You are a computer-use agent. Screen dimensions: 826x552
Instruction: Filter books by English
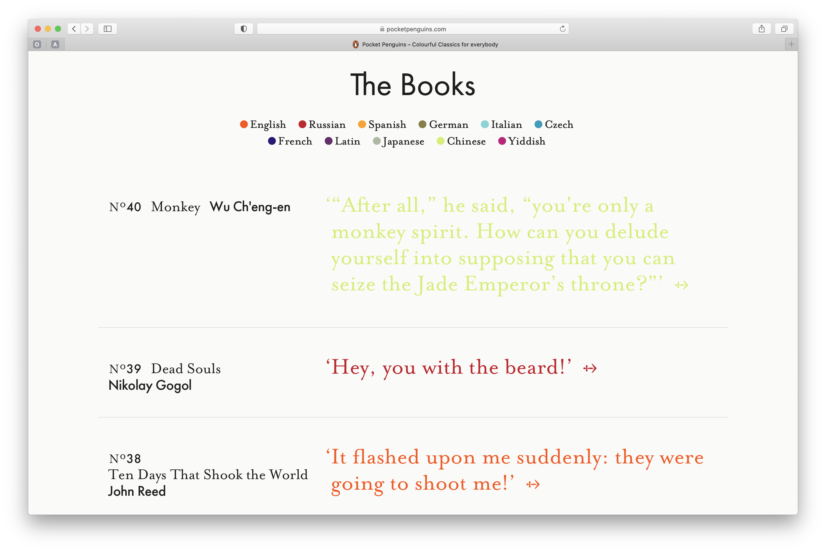click(x=263, y=125)
